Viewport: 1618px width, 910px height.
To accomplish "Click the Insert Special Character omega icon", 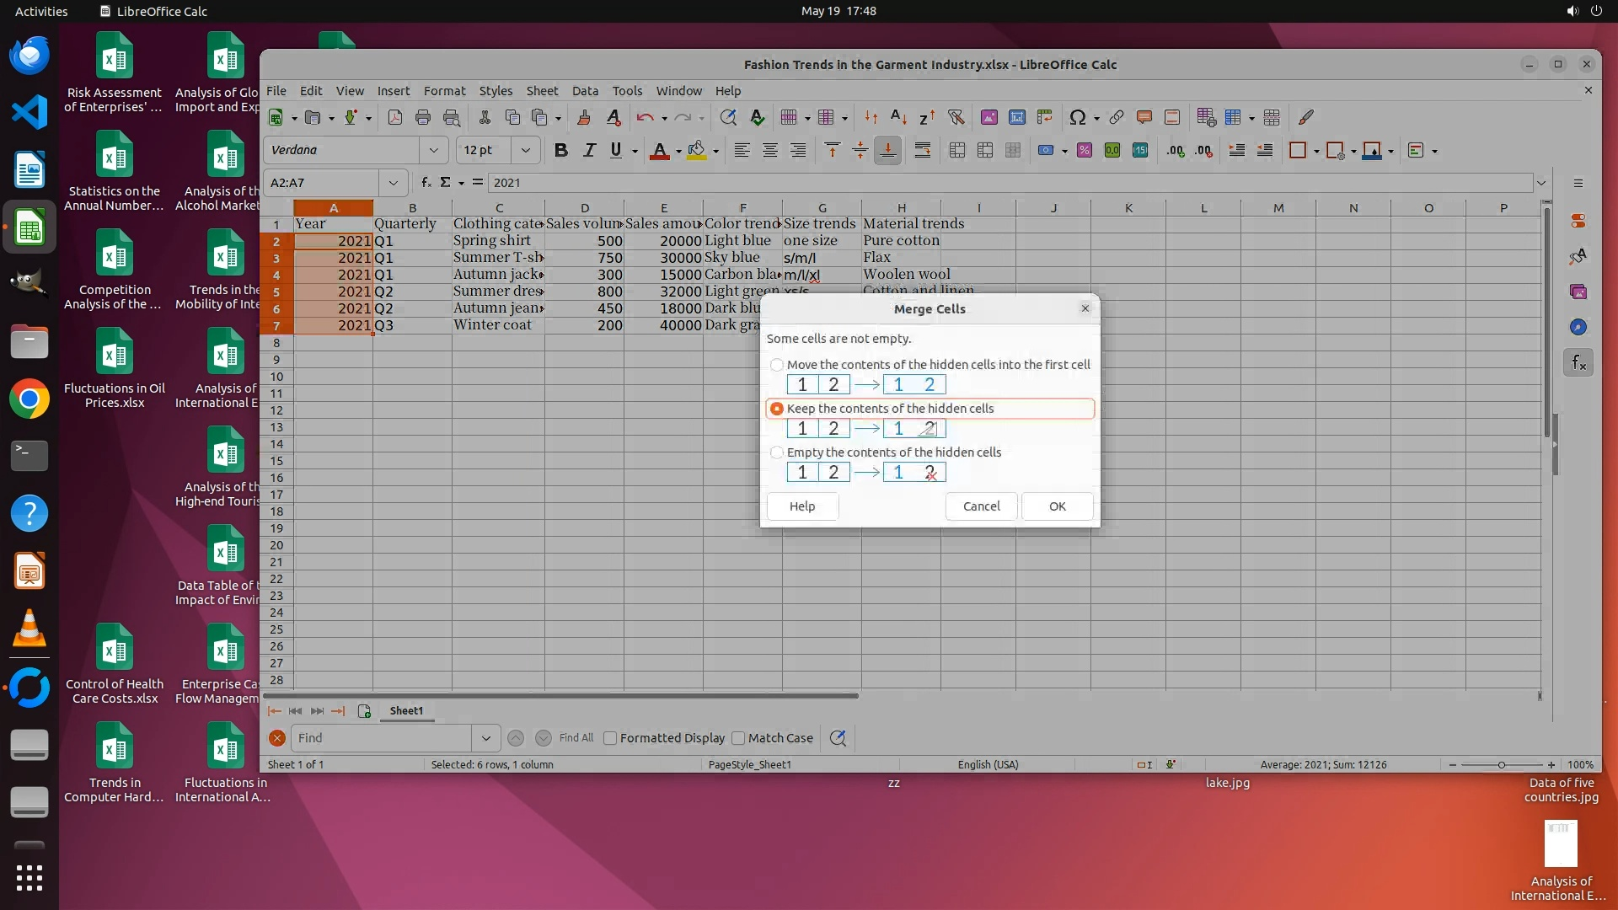I will pos(1077,118).
